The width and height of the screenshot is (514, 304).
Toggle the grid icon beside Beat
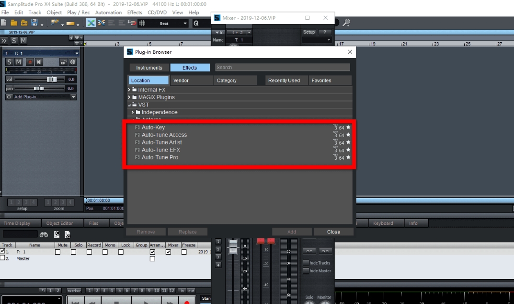coord(142,23)
